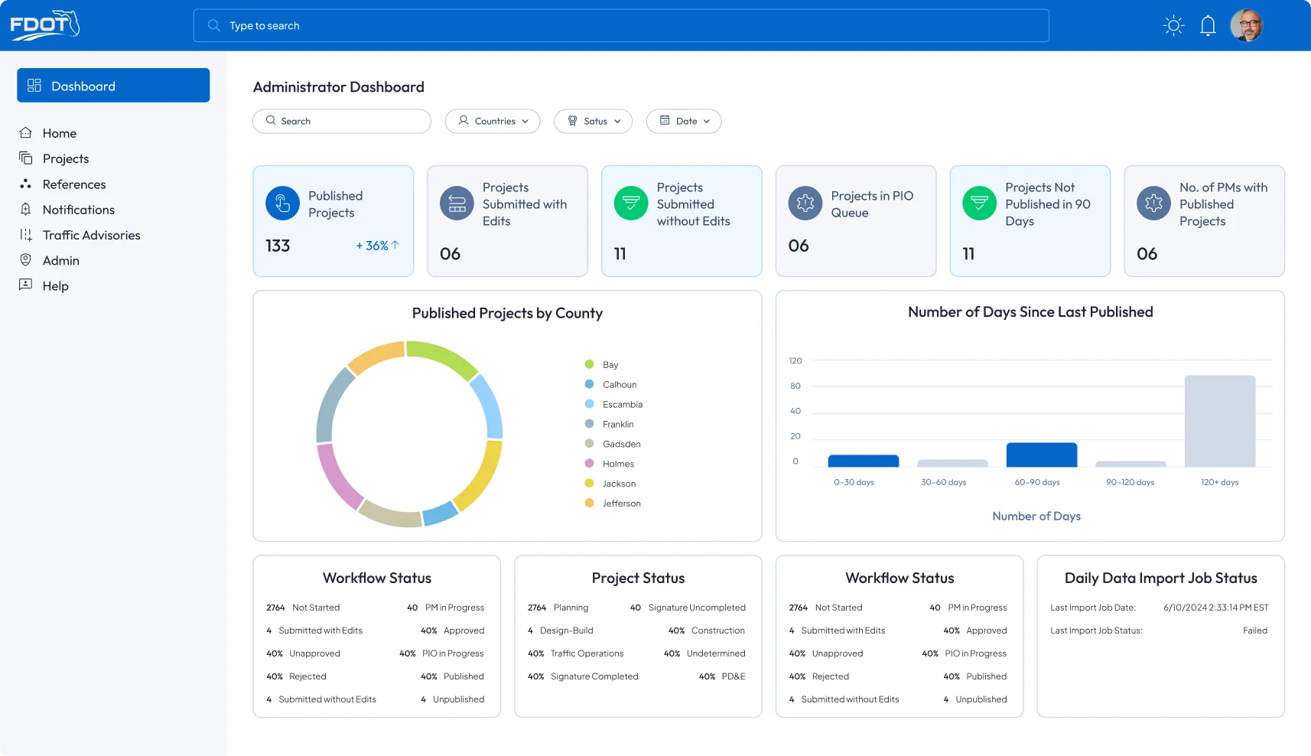Open the notifications bell in header
The image size is (1311, 756).
pyautogui.click(x=1208, y=25)
